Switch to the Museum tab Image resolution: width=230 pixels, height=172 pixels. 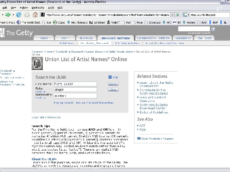86,38
